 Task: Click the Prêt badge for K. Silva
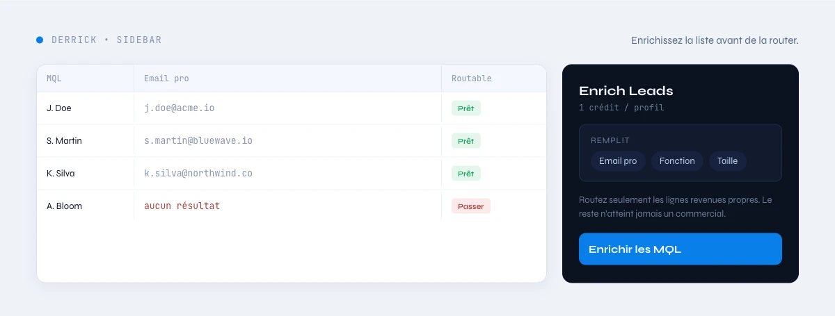click(466, 174)
